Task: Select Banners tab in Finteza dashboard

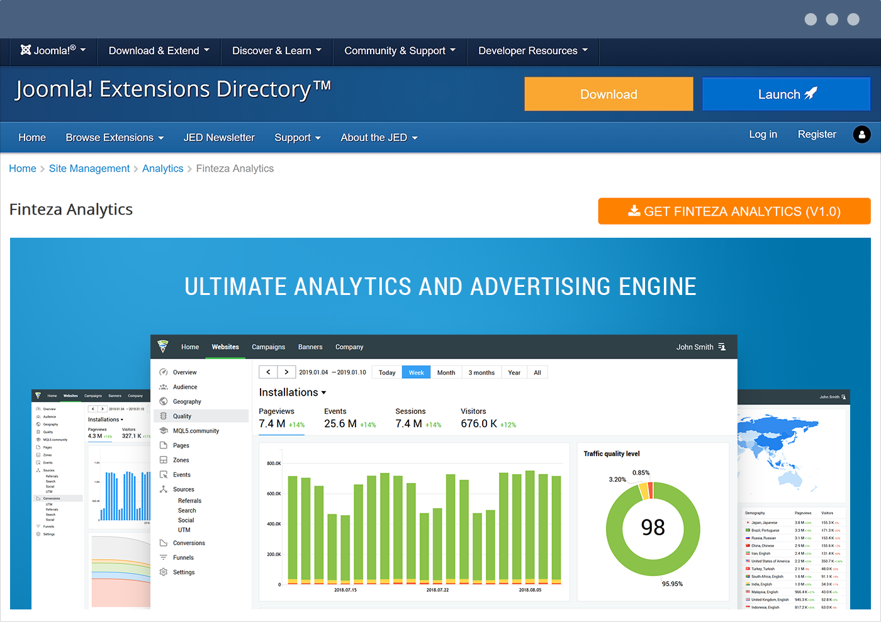Action: 310,347
